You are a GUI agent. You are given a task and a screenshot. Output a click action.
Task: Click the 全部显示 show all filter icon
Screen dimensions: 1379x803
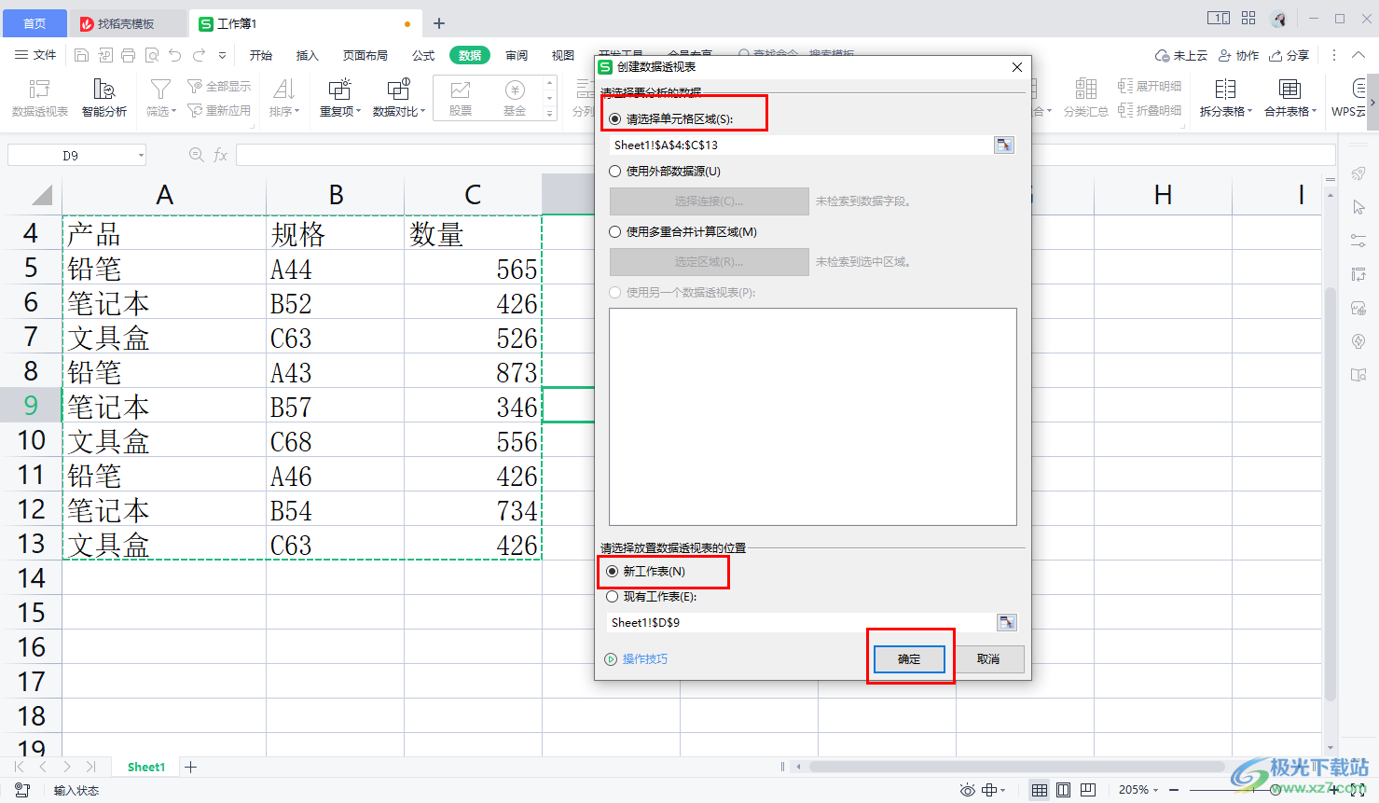click(219, 86)
